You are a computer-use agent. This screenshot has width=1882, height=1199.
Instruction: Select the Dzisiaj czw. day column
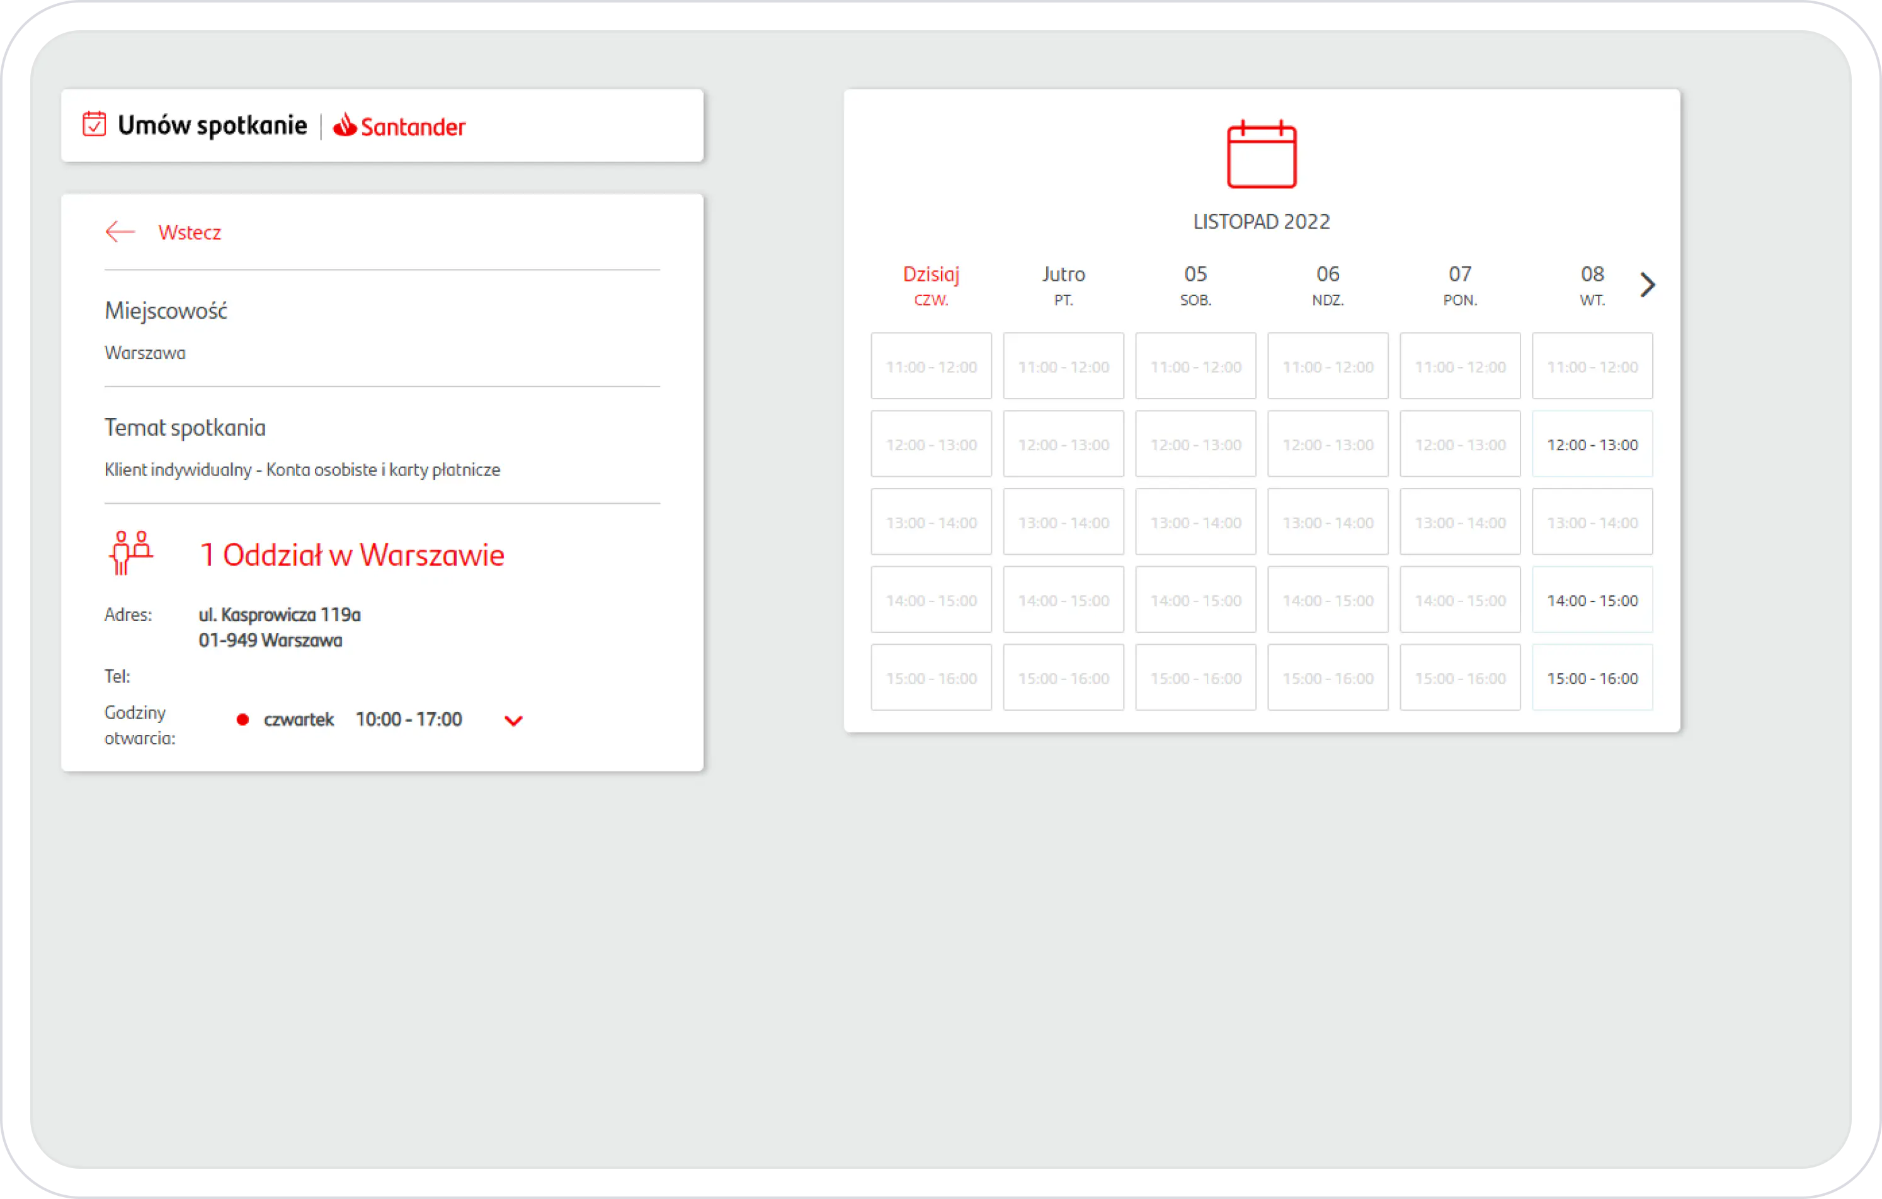point(930,285)
